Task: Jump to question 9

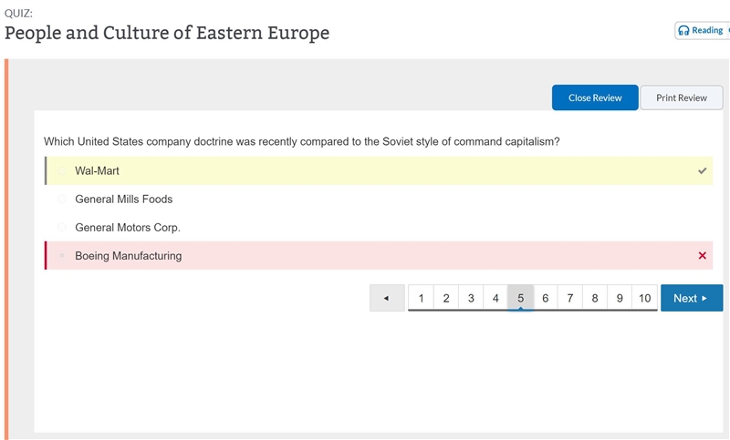Action: coord(620,298)
